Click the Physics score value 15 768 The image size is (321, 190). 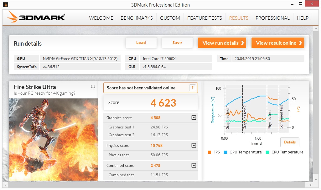156,145
